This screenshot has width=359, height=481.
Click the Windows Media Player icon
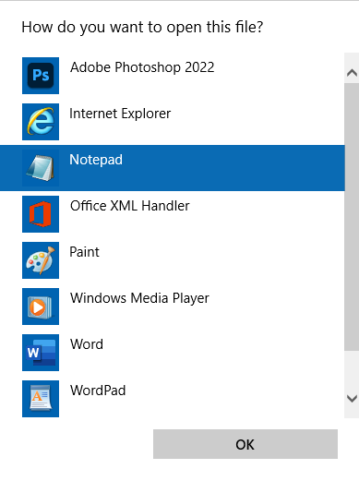(x=41, y=307)
